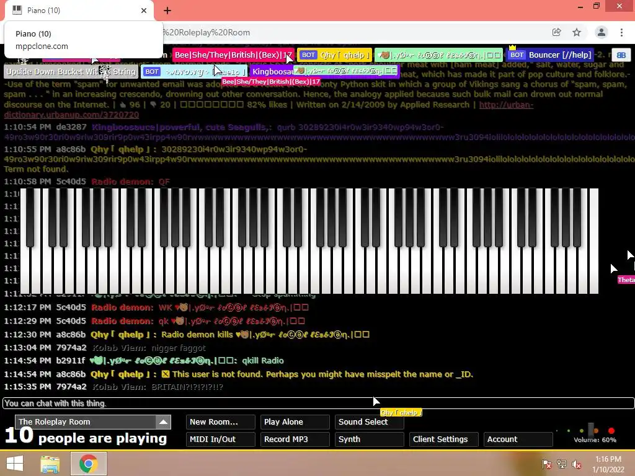The image size is (635, 476).
Task: Click the 'Term not found.' chat line
Action: click(x=35, y=169)
